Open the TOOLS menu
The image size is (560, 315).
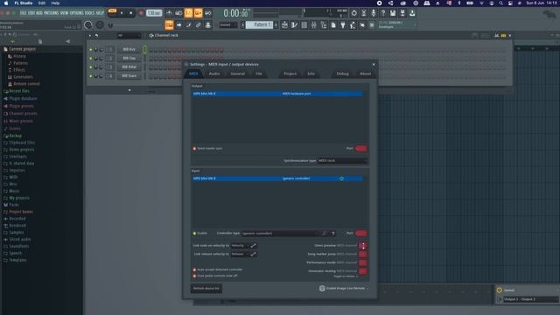[x=89, y=13]
